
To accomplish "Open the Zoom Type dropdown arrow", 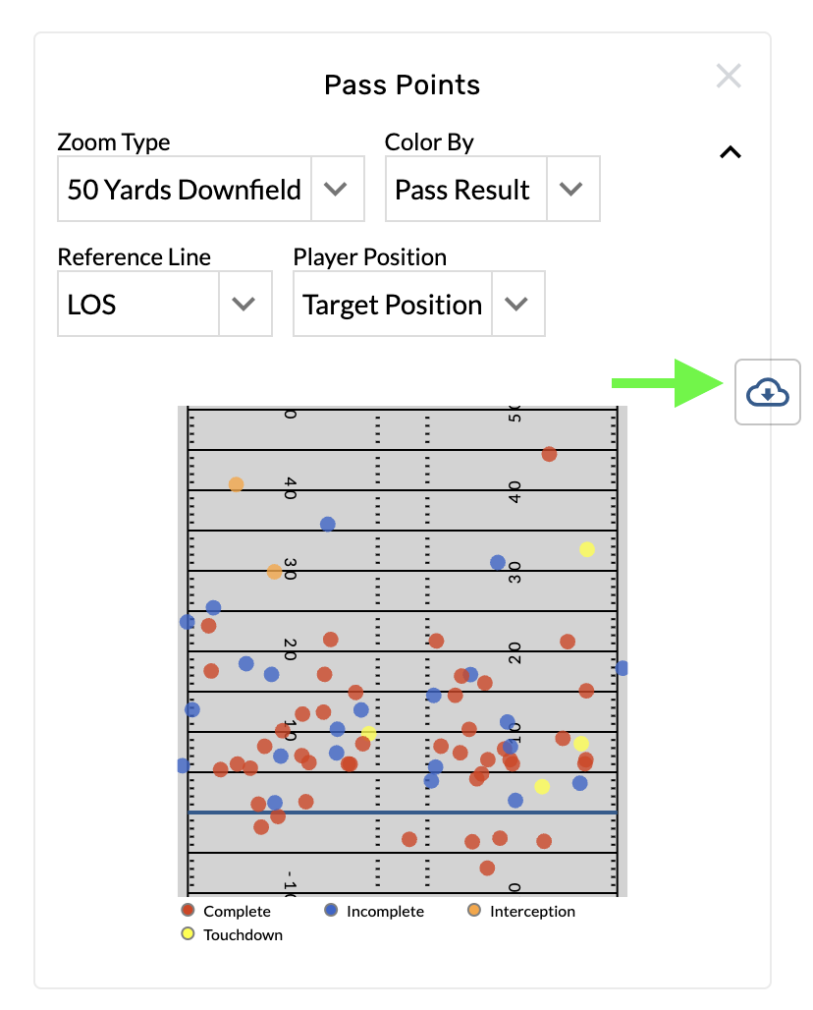I will point(337,190).
